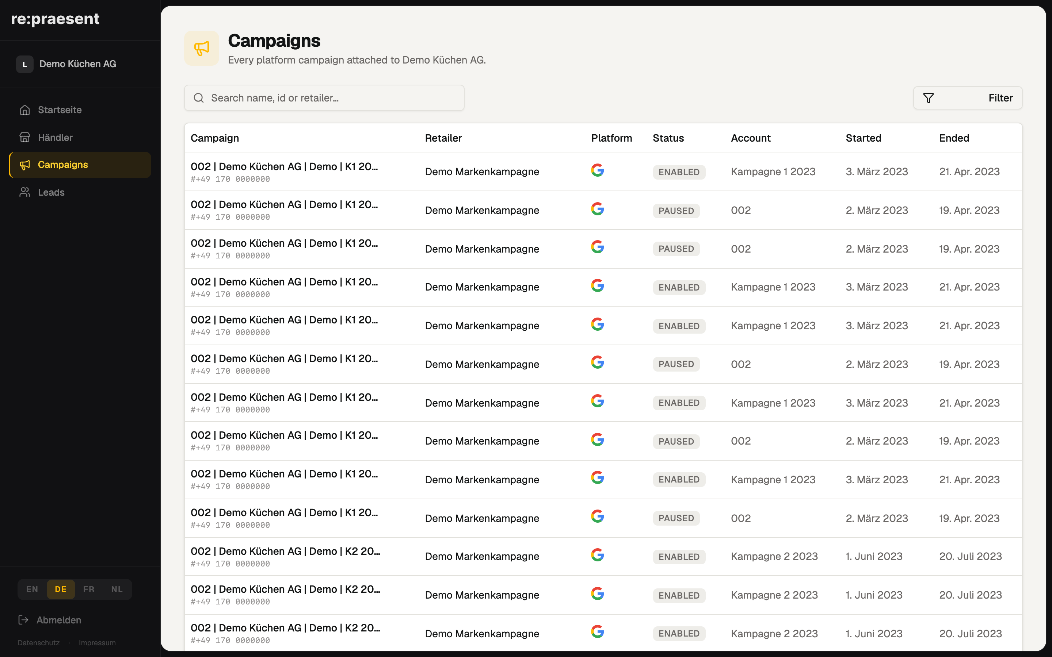The image size is (1052, 657).
Task: Click the ENABLED badge in the first row
Action: (679, 172)
